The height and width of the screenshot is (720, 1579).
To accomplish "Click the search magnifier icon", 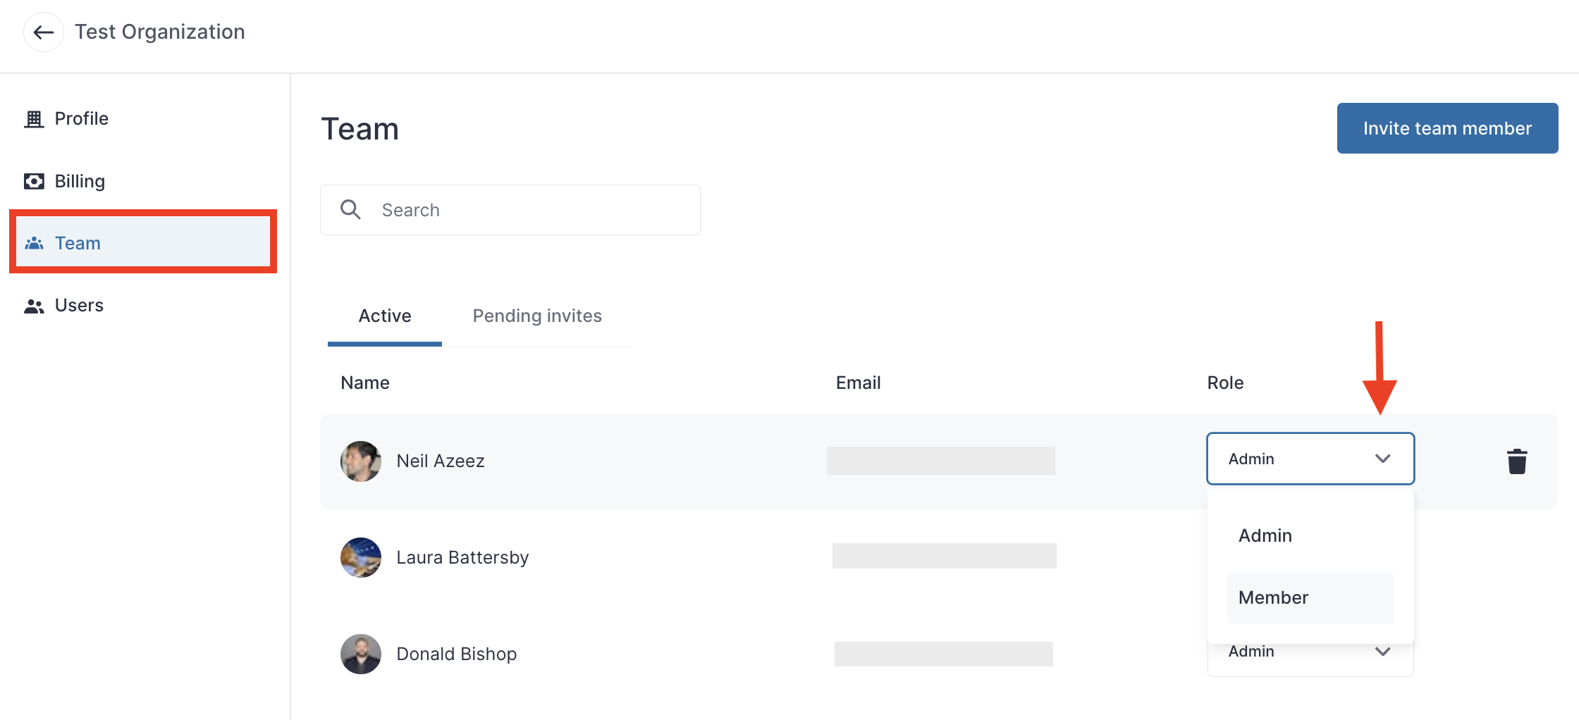I will click(x=350, y=209).
